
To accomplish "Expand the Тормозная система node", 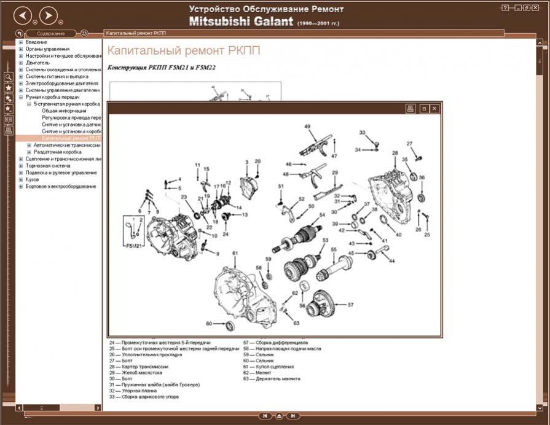I will point(21,166).
